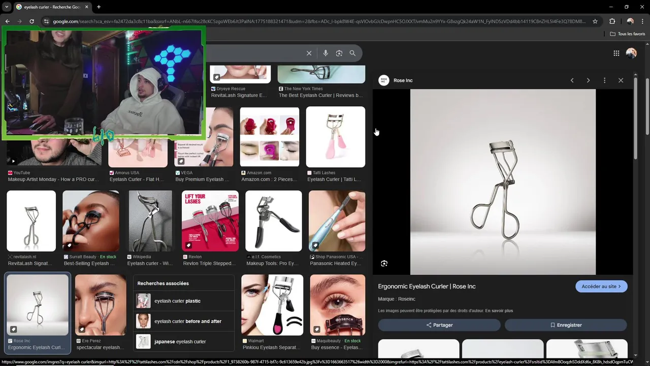Select related search eyelash curler plastic

point(183,301)
